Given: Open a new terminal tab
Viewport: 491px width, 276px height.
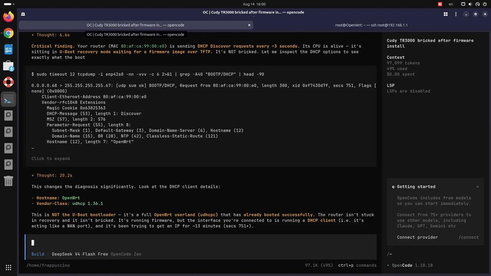Looking at the screenshot, I should 23,14.
